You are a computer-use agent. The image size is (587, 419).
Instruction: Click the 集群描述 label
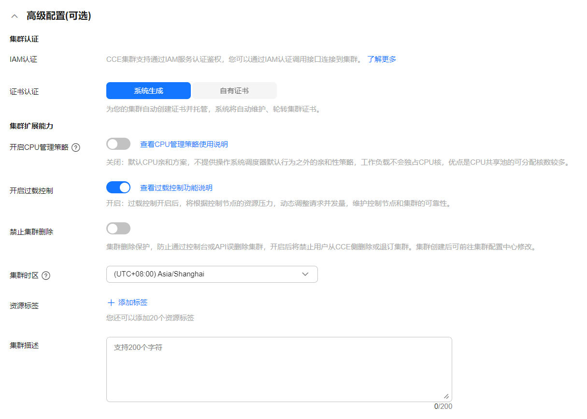(x=24, y=346)
